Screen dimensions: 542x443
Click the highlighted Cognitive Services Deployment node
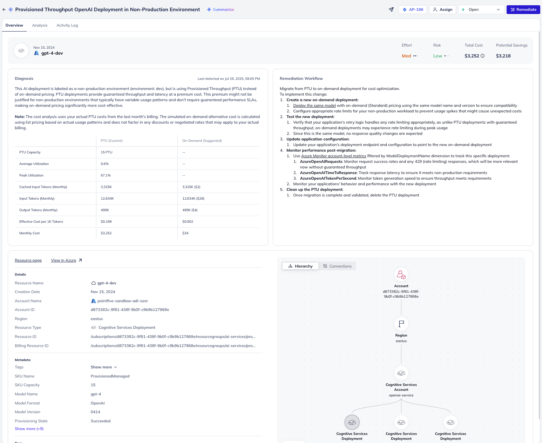[x=352, y=422]
